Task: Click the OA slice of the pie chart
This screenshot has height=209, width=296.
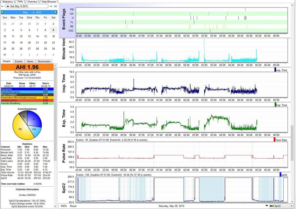Action: click(x=34, y=129)
